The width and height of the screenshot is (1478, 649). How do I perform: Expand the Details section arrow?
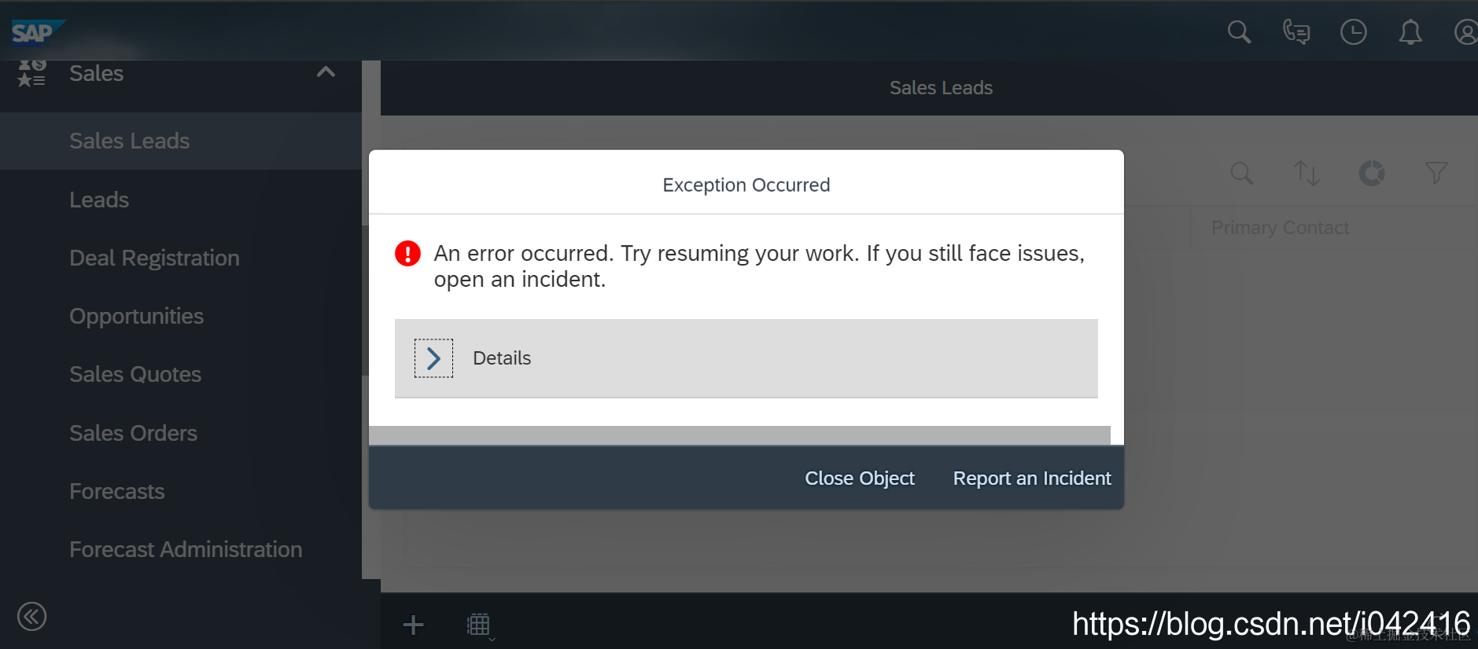(x=433, y=358)
